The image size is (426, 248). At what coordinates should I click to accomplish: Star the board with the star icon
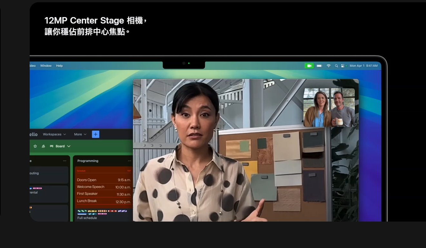pos(35,146)
